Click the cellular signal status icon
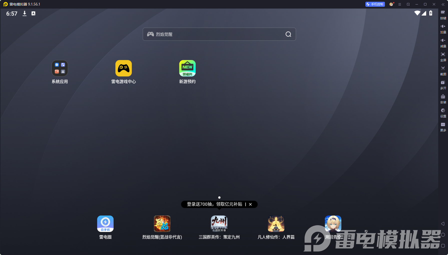Image resolution: width=448 pixels, height=255 pixels. tap(424, 13)
